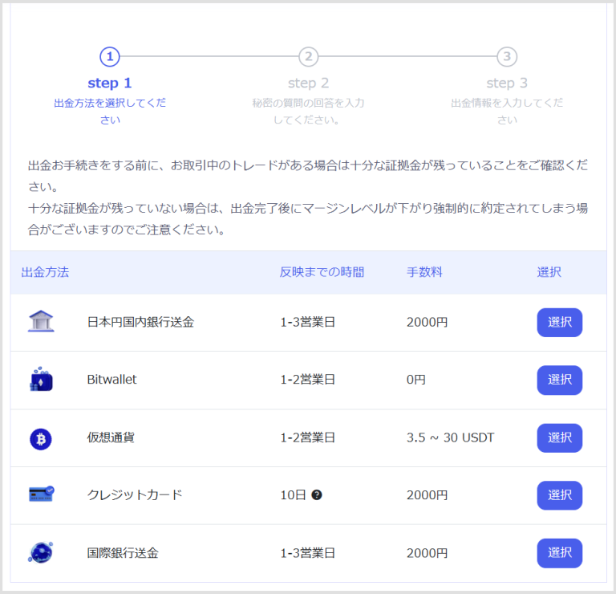Select the クレジットカード row's 選択 button
616x594 pixels.
click(559, 495)
